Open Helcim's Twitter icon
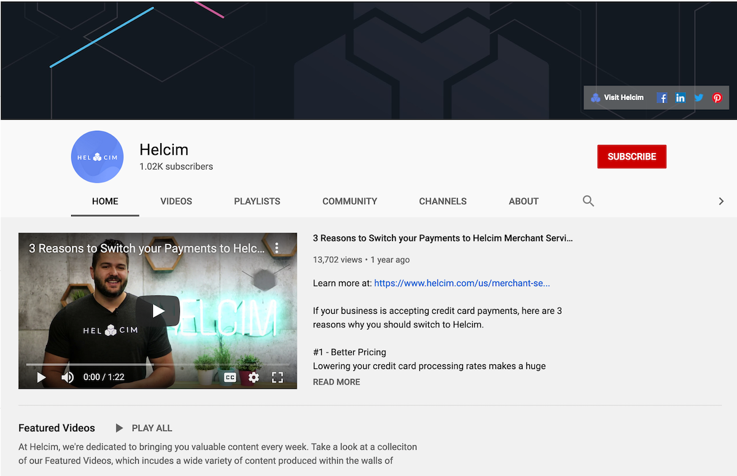The image size is (737, 476). 699,98
